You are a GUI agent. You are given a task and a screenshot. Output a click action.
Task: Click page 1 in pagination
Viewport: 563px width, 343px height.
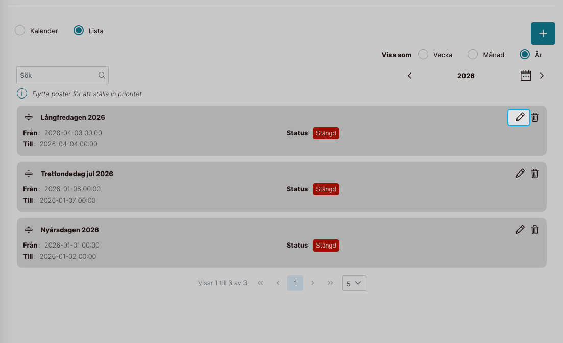pyautogui.click(x=295, y=283)
